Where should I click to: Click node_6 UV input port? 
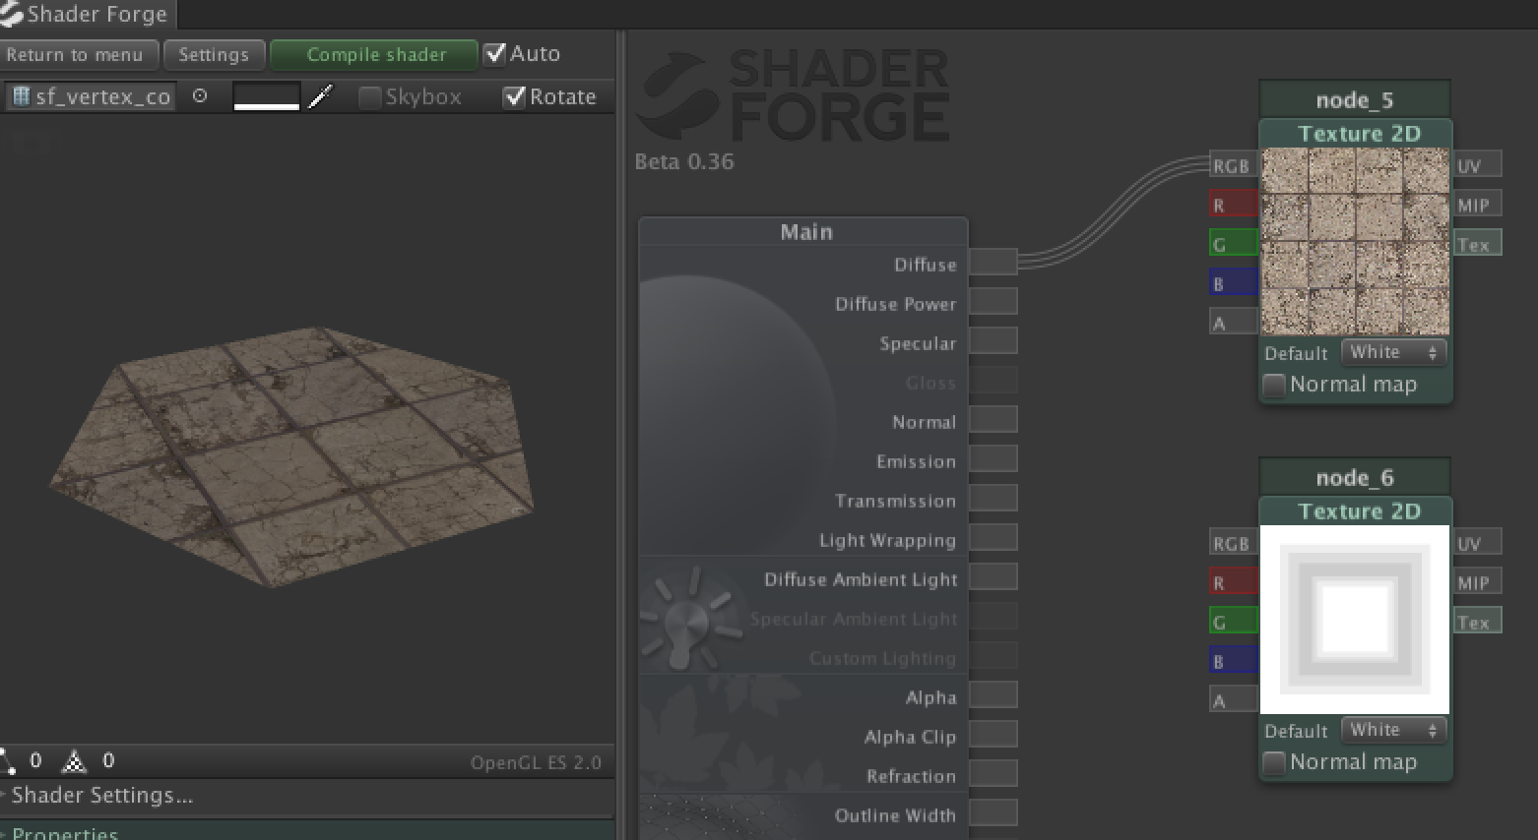click(x=1477, y=543)
